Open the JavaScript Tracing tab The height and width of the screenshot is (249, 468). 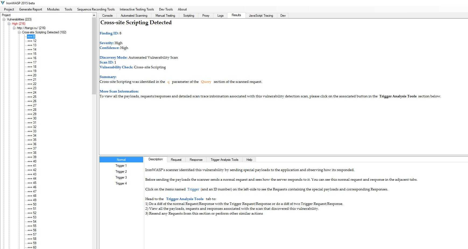[261, 16]
